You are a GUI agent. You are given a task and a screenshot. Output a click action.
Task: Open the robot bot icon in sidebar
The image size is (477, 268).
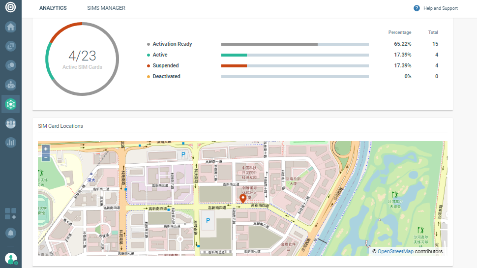(x=10, y=85)
